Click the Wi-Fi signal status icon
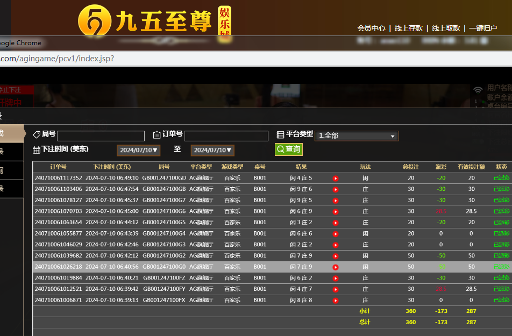The width and height of the screenshot is (512, 336). coord(478,90)
